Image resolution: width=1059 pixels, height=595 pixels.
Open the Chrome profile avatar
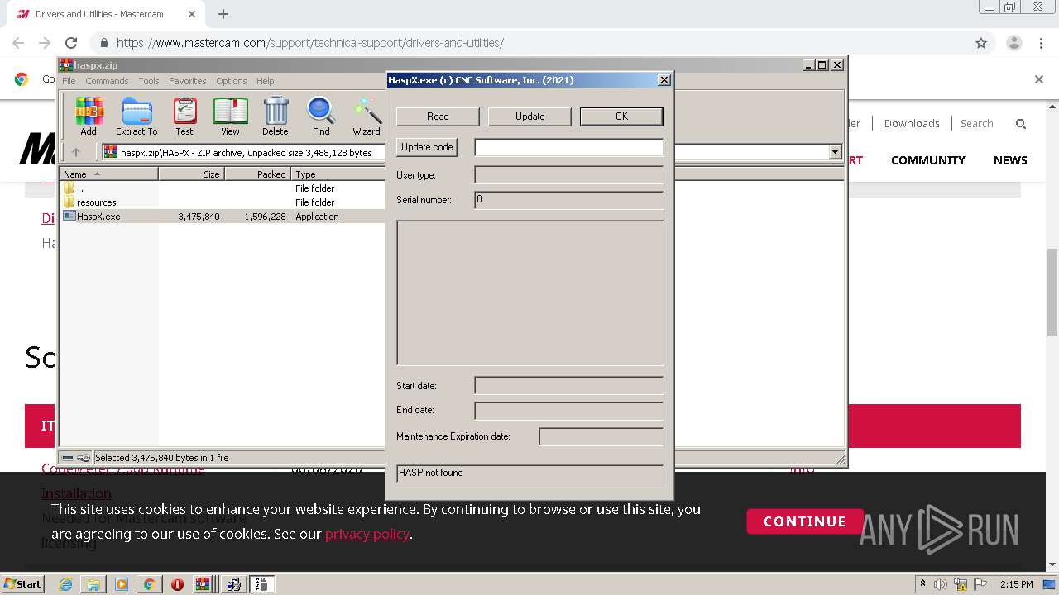pyautogui.click(x=1013, y=43)
